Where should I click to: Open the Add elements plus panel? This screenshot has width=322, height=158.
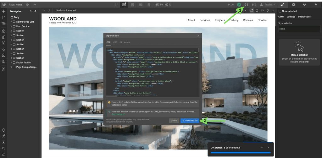(x=3, y=11)
